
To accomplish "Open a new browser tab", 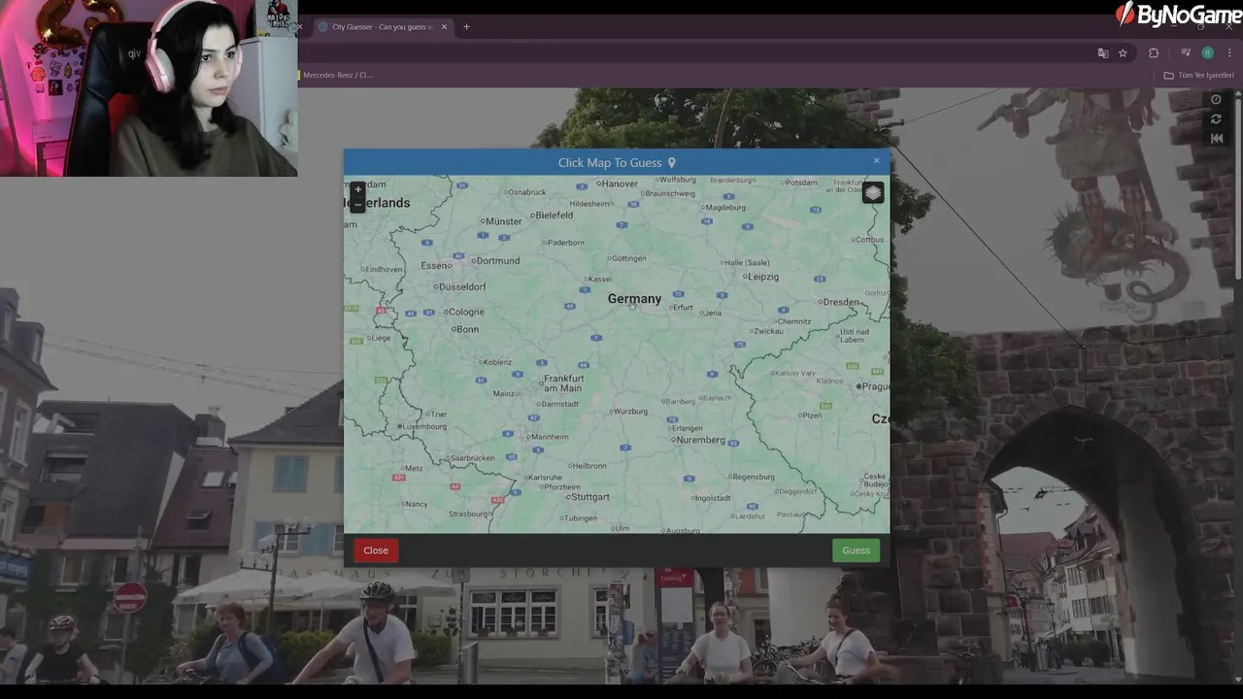I will (x=466, y=27).
